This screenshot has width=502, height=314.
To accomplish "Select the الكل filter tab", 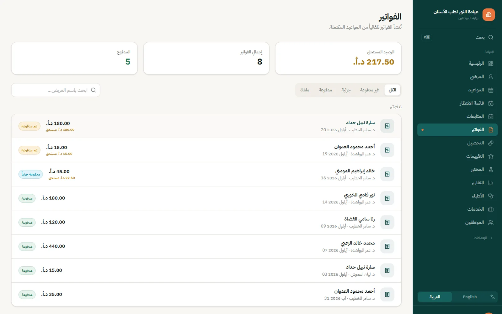I will [393, 90].
